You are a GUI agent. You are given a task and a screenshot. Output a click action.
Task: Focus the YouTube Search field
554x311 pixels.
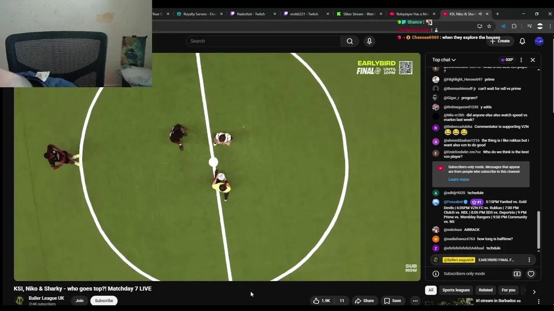point(263,41)
